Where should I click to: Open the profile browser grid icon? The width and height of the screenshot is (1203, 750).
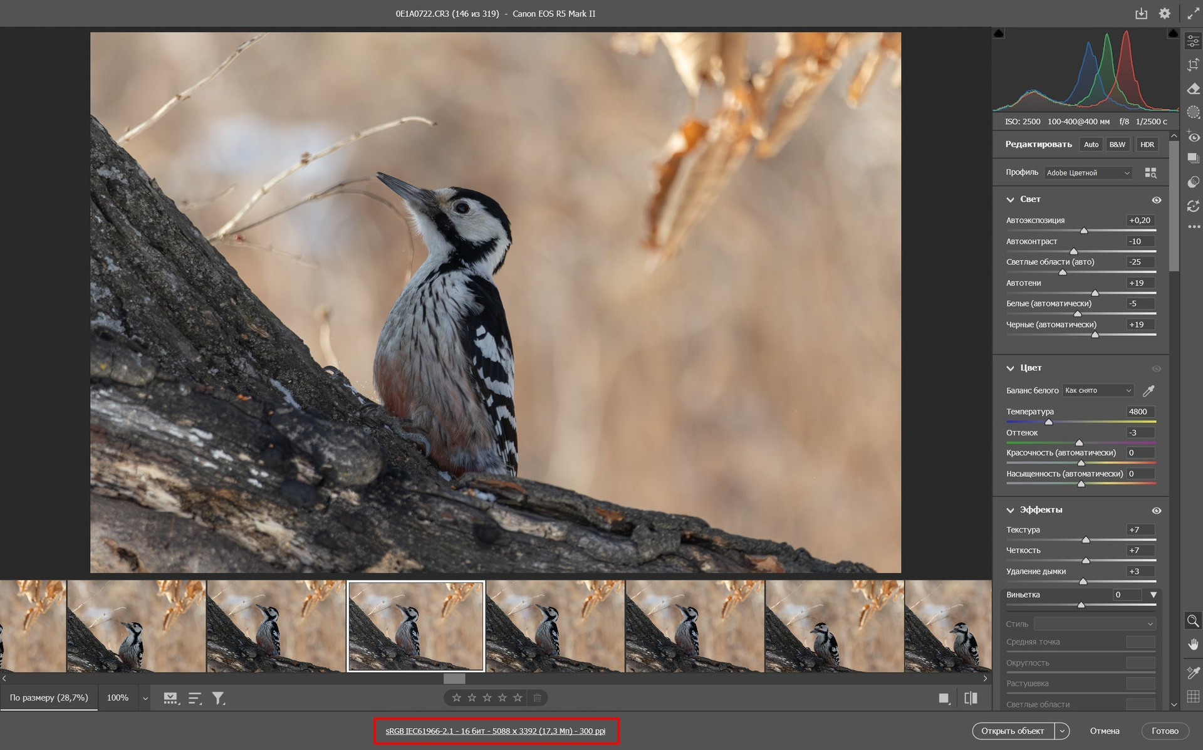(x=1150, y=173)
